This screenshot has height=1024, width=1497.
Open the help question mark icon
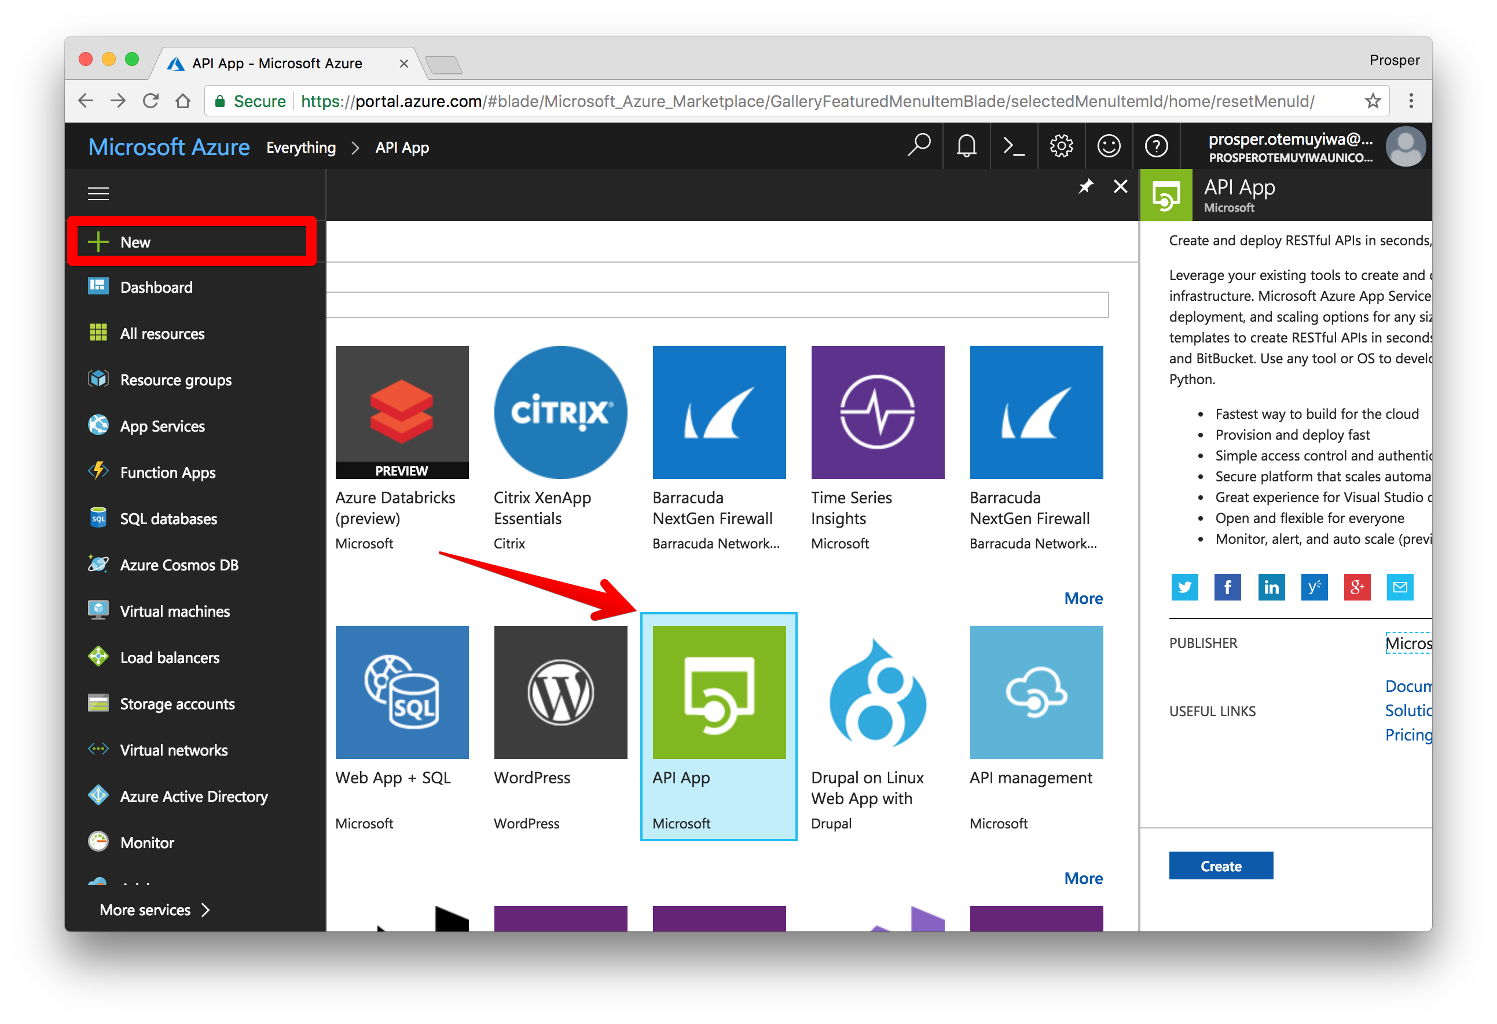pos(1156,147)
